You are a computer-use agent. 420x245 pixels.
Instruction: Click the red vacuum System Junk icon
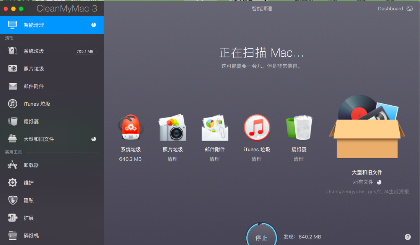click(x=130, y=127)
